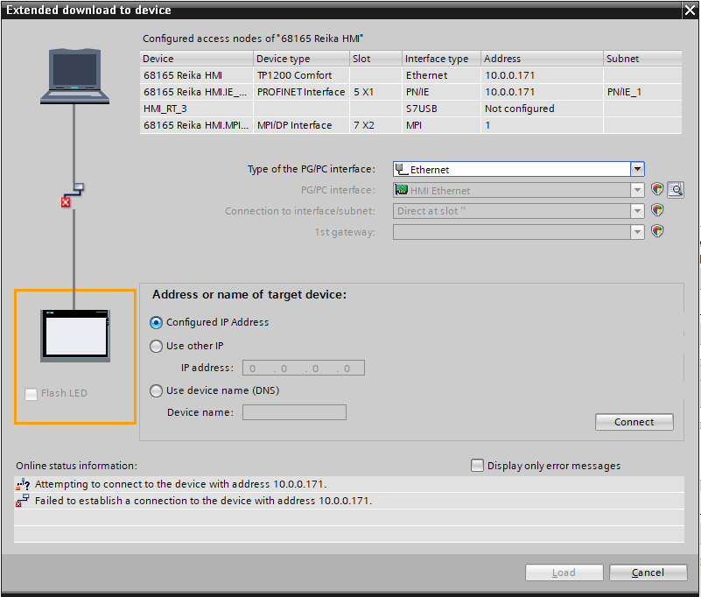Click into the Device name text field
The width and height of the screenshot is (701, 597).
point(294,412)
